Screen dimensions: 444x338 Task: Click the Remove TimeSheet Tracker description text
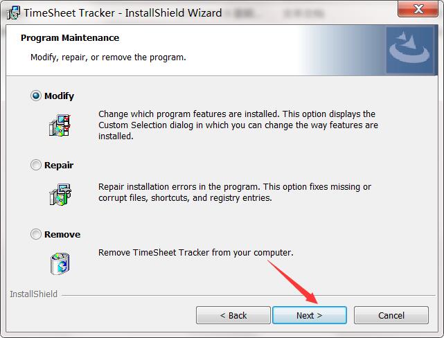click(195, 253)
